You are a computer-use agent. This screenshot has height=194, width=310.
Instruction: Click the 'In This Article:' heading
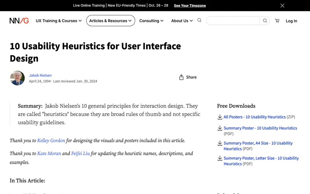point(27,180)
